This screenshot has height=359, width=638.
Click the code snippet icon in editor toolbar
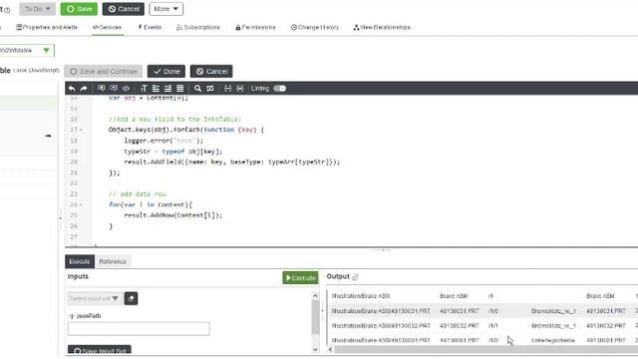127,89
